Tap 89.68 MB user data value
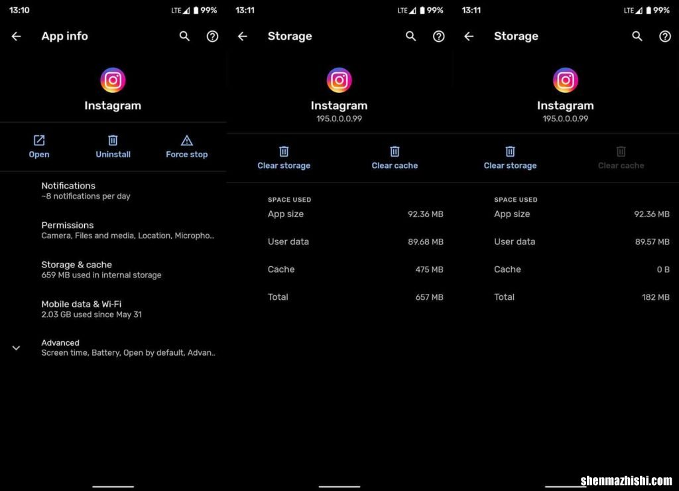 (425, 242)
